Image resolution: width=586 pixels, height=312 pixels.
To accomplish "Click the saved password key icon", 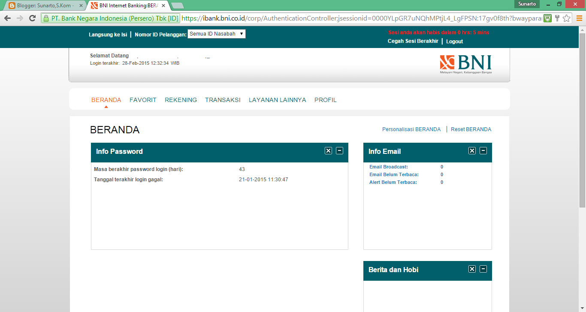I will (x=557, y=18).
